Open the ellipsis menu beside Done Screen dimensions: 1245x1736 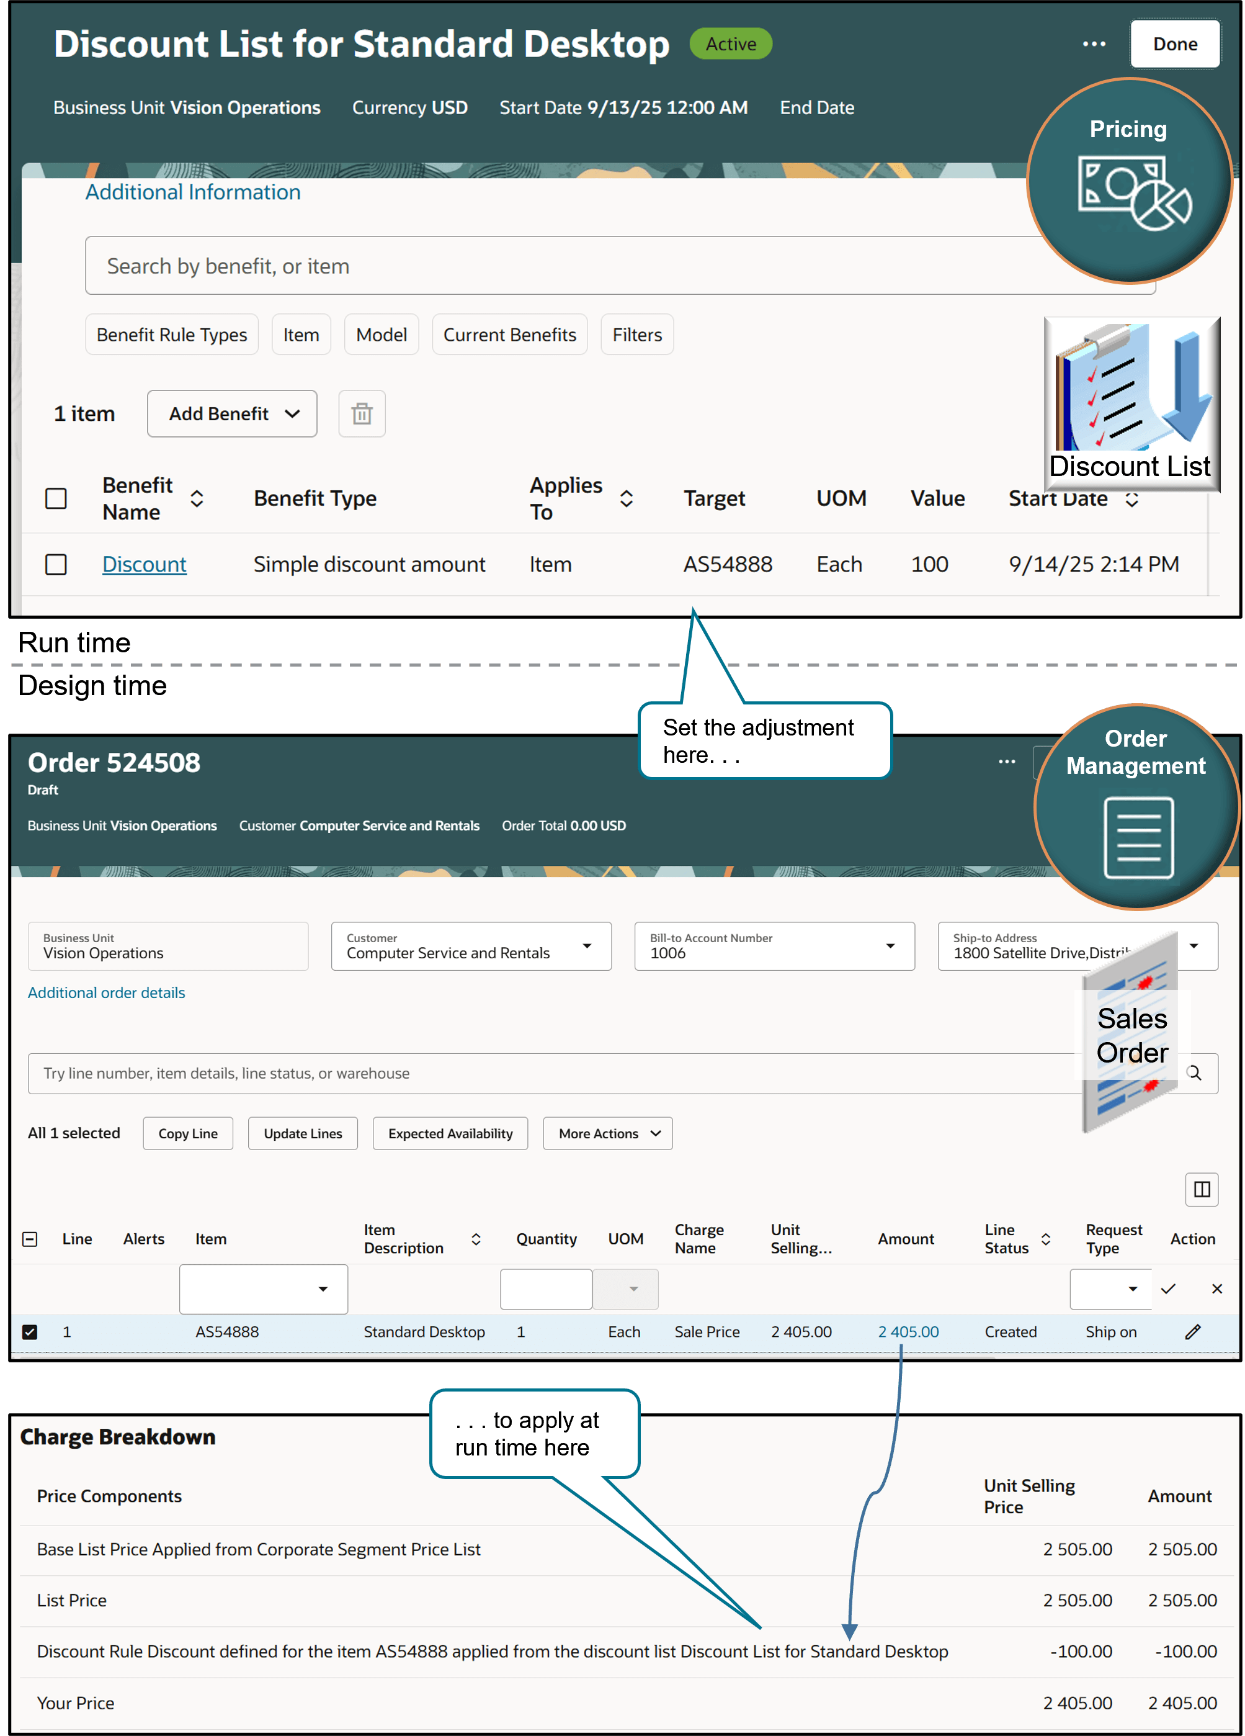click(1094, 43)
